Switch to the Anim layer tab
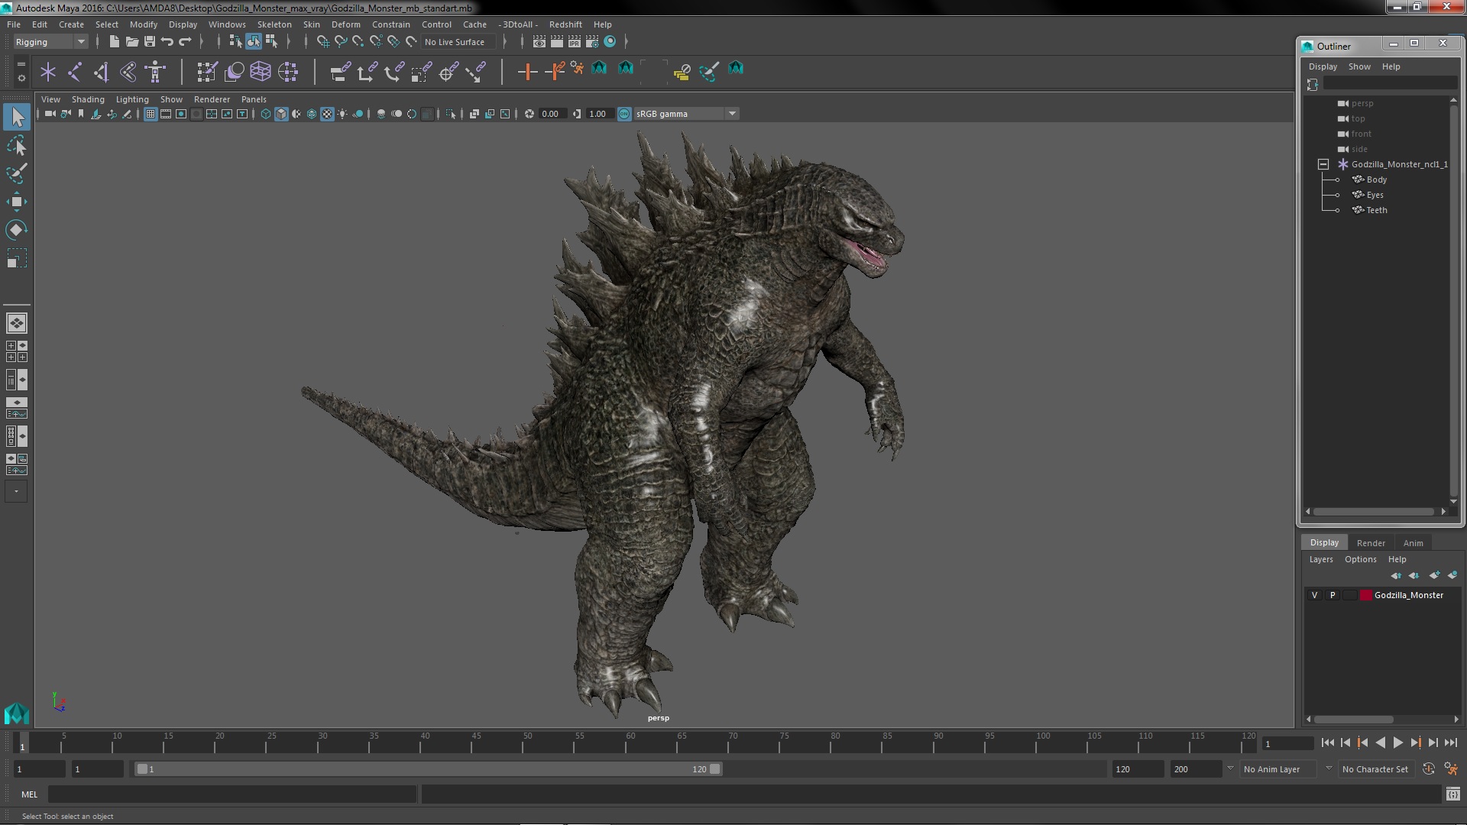This screenshot has height=825, width=1467. pyautogui.click(x=1413, y=543)
